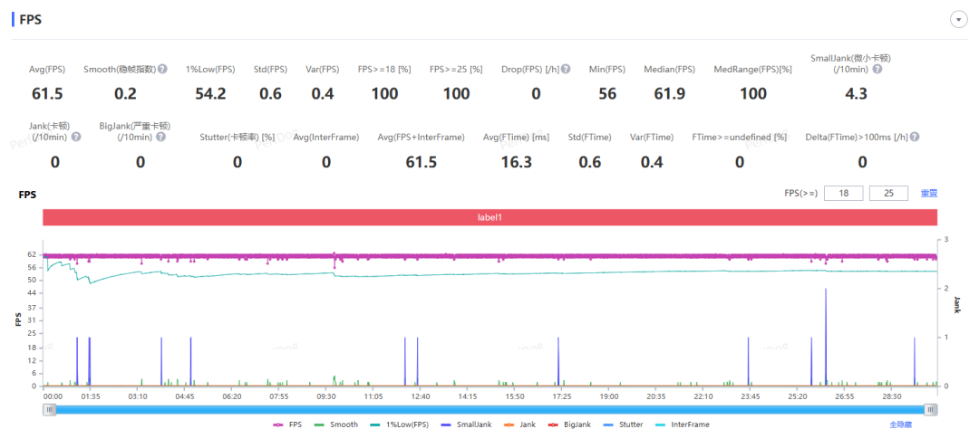Open help icon next to Smooth index
The image size is (979, 429).
point(162,69)
